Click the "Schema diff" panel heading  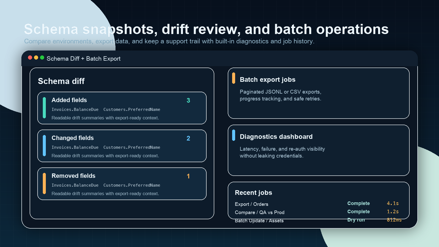tap(61, 81)
